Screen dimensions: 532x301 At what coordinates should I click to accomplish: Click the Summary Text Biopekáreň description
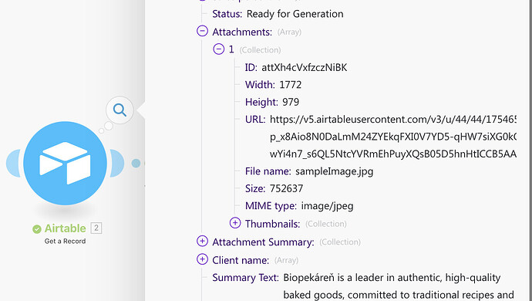coord(399,286)
